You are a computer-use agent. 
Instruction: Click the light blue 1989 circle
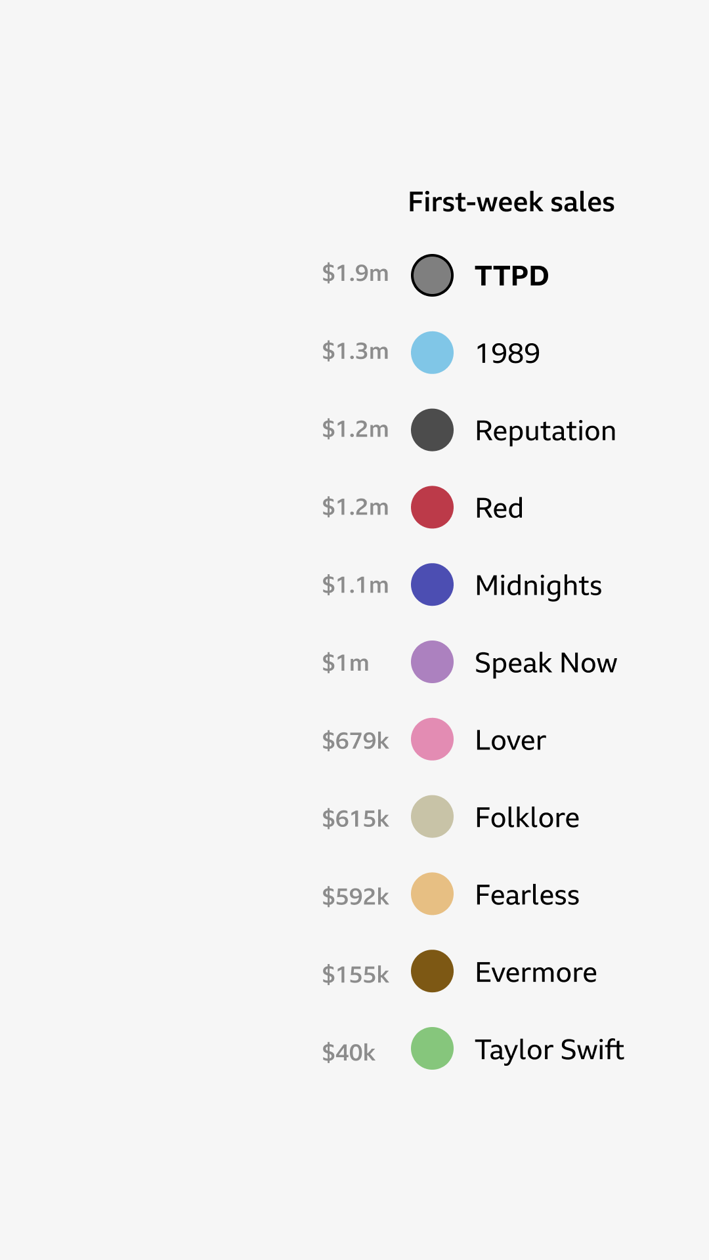pos(432,352)
